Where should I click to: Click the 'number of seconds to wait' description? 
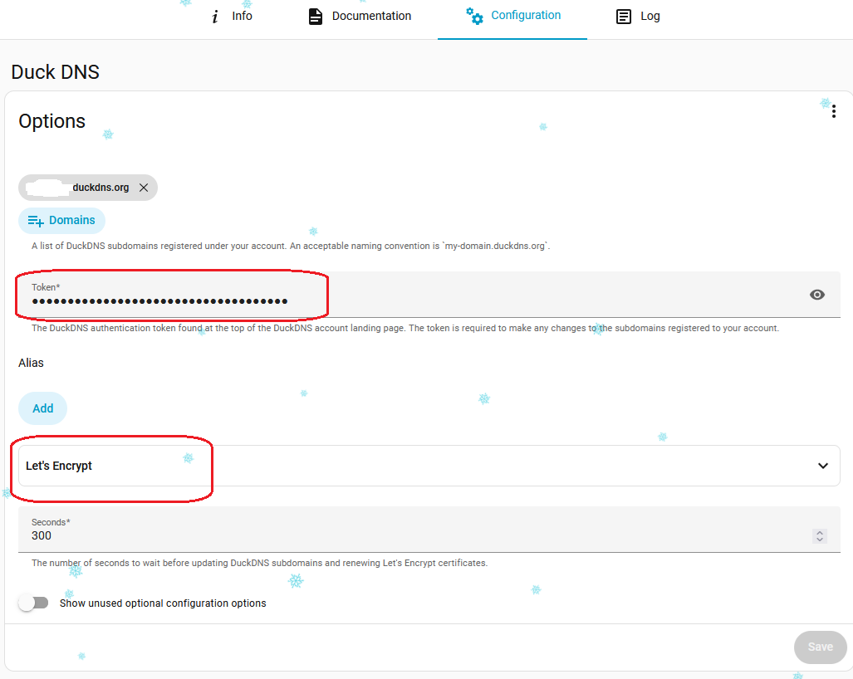[259, 563]
